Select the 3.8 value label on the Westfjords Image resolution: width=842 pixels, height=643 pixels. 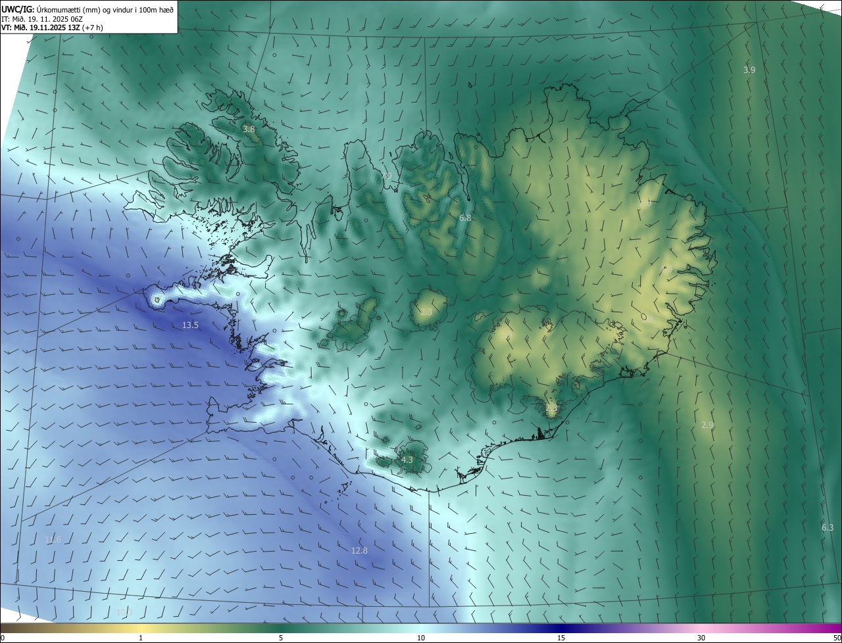coord(249,130)
